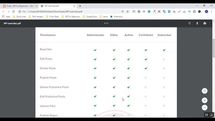Image resolution: width=215 pixels, height=121 pixels.
Task: Open Grammarly extension icon
Action: 149,11
